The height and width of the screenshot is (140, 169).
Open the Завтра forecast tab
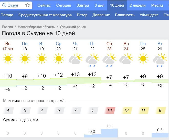point(83,5)
